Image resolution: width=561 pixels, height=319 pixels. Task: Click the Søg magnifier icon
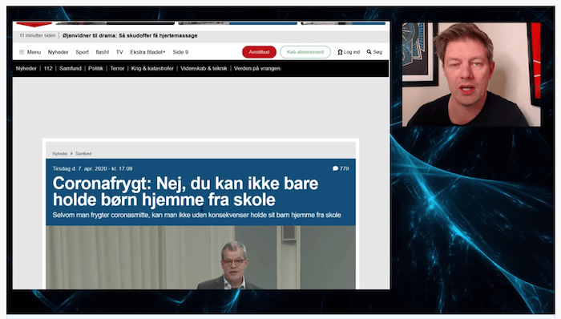[369, 52]
